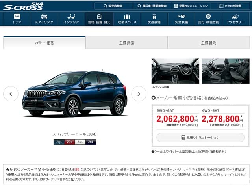
Task: Click 消費税抜き 1,910,000円 text
Action: click(x=181, y=125)
